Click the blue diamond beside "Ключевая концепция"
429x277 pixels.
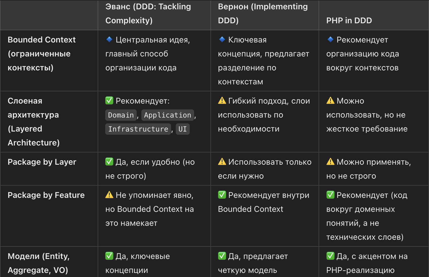click(x=222, y=39)
